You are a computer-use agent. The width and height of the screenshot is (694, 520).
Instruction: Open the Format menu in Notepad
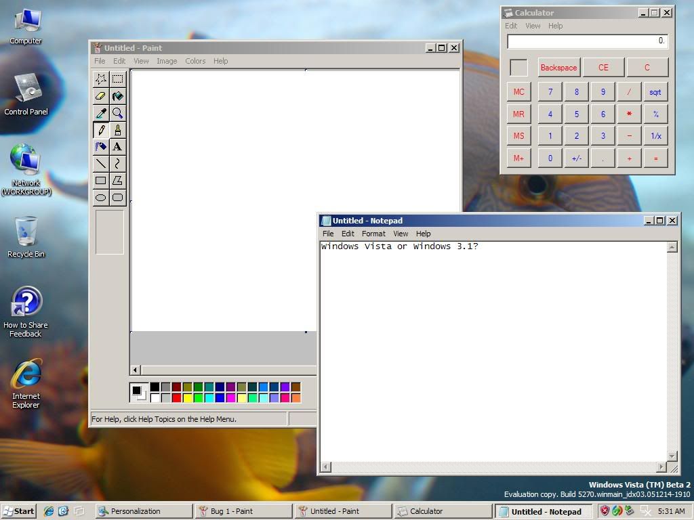[373, 234]
